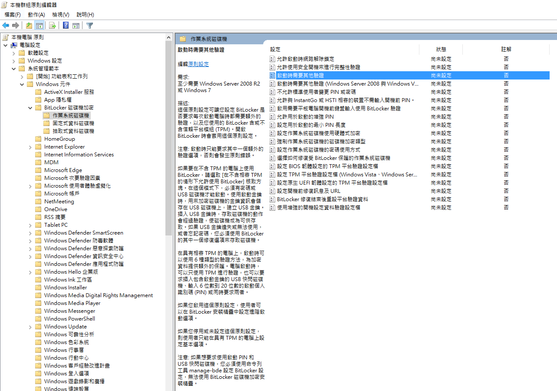Expand the Internet Explorer tree node
Image resolution: width=557 pixels, height=391 pixels.
coord(30,147)
